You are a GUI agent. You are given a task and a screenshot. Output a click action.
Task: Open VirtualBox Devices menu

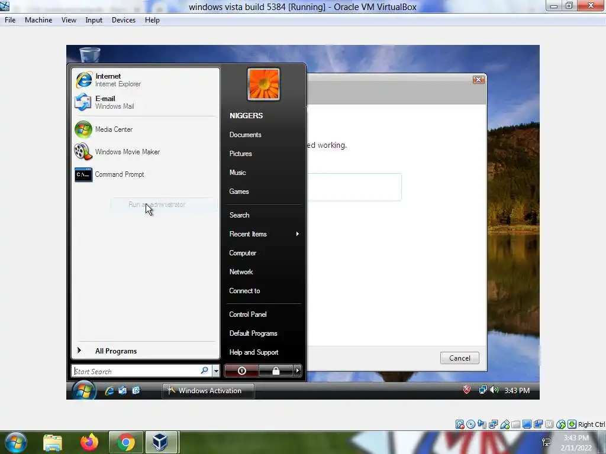coord(124,20)
